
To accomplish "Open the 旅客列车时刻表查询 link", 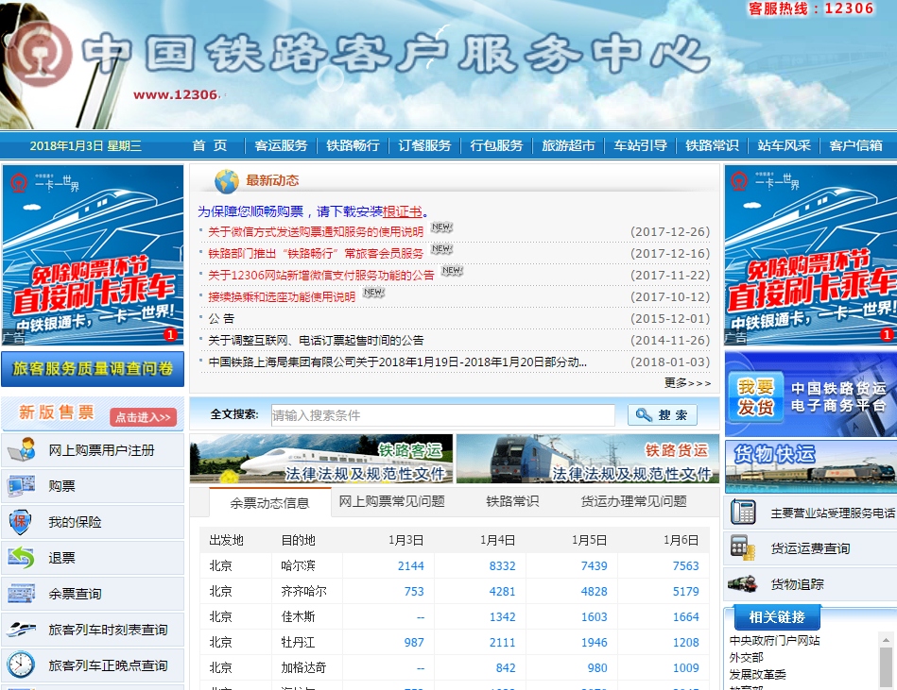I will click(x=108, y=630).
